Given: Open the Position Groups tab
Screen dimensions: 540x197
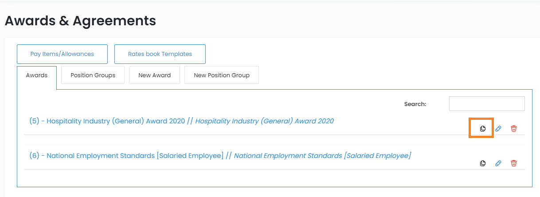Looking at the screenshot, I should (93, 75).
